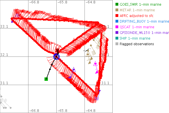
Task: Click the gray Flagged observations legend swatch
Action: coord(116,44)
